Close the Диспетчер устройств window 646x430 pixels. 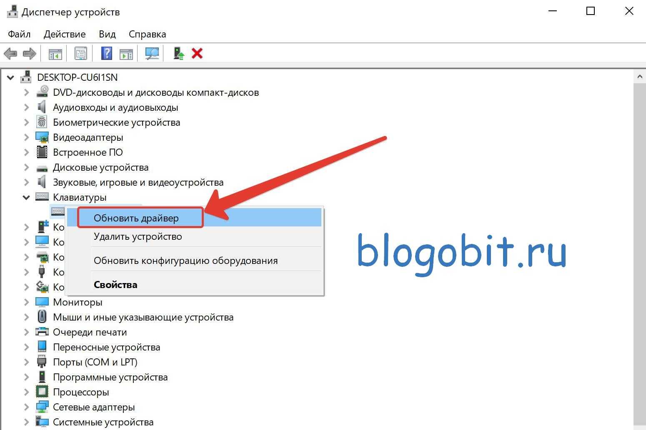(x=629, y=11)
